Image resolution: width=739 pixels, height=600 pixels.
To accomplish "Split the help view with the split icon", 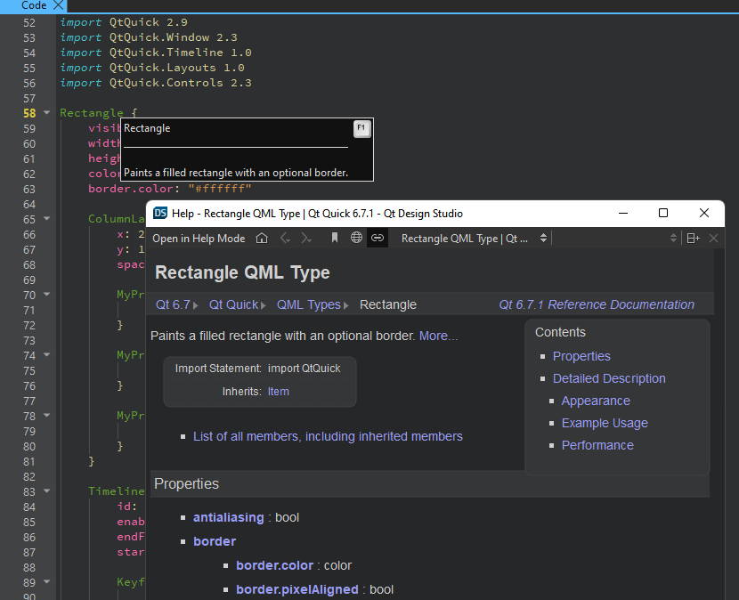I will point(692,238).
